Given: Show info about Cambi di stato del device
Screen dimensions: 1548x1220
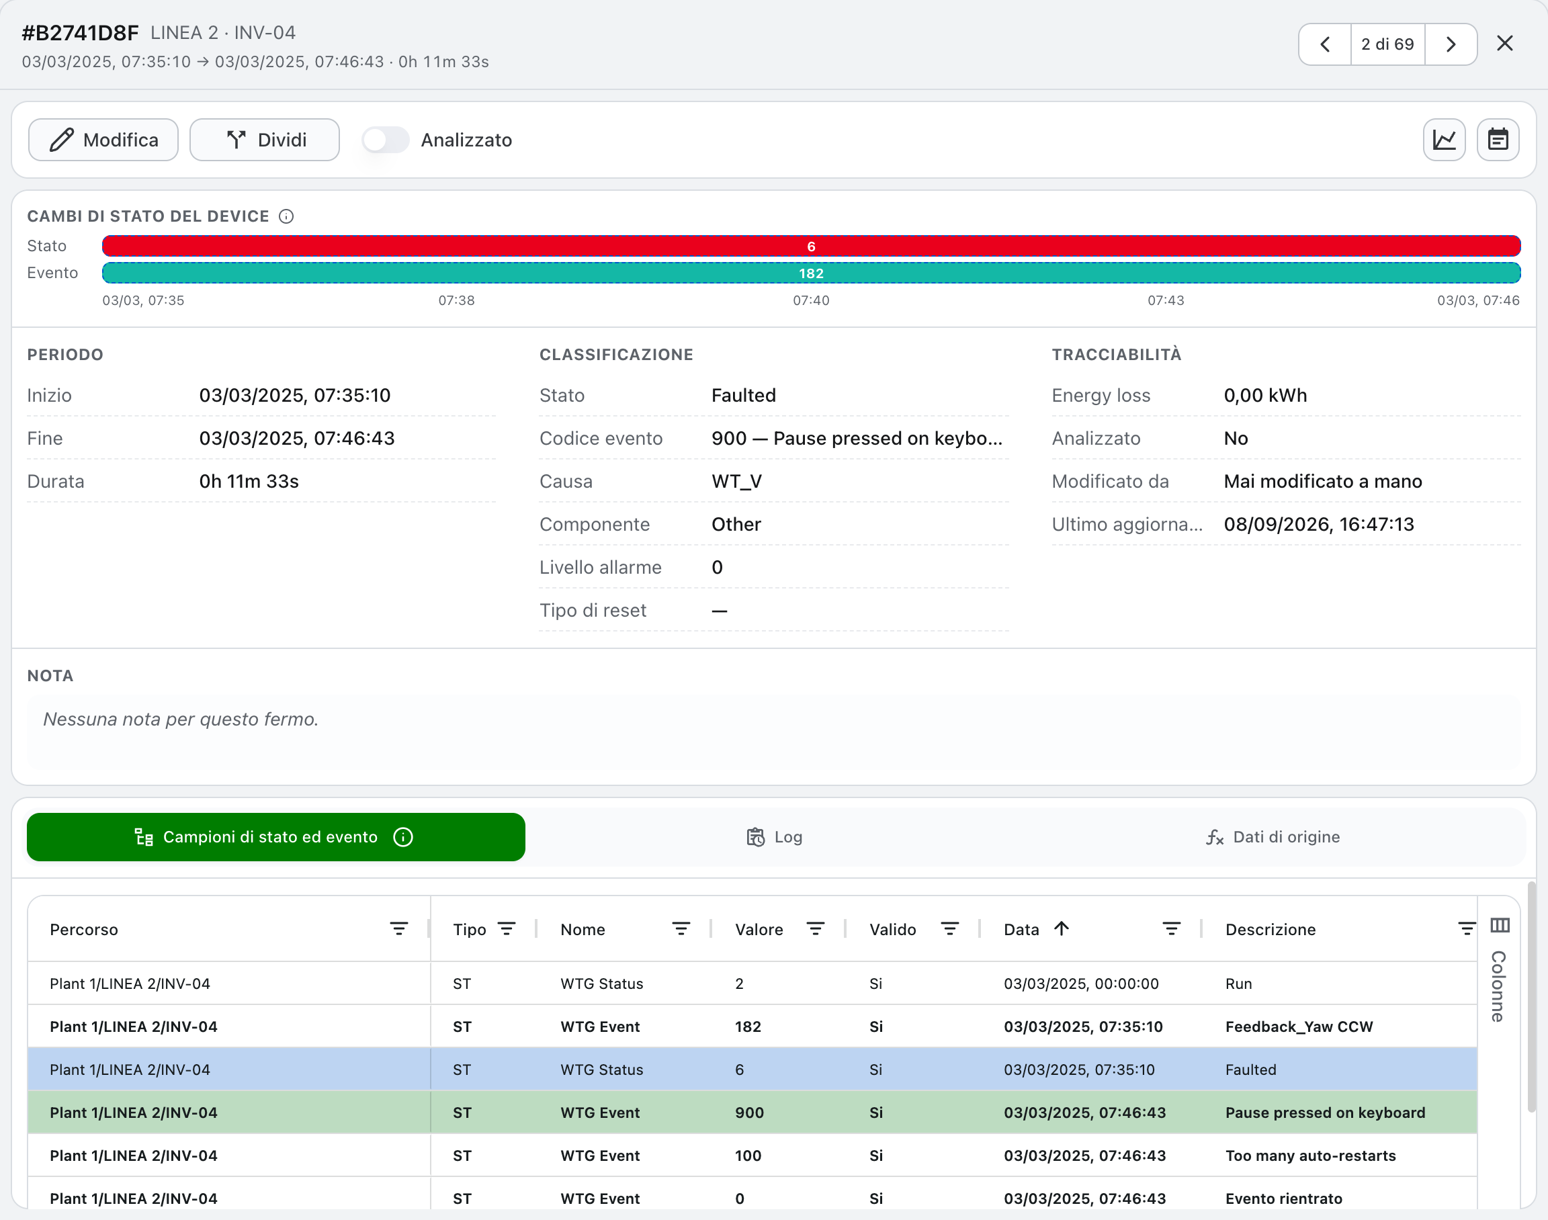Looking at the screenshot, I should coord(286,216).
